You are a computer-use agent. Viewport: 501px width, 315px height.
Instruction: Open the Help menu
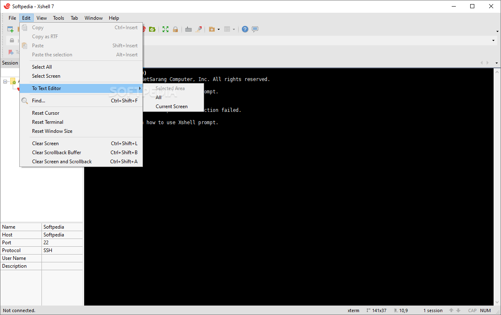click(x=114, y=18)
